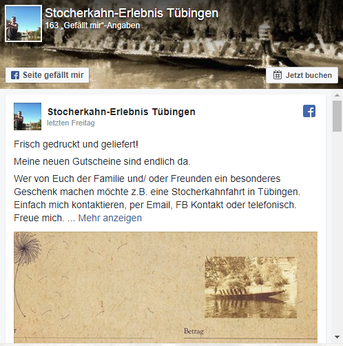The image size is (343, 346).
Task: Open the post author name link
Action: 121,112
